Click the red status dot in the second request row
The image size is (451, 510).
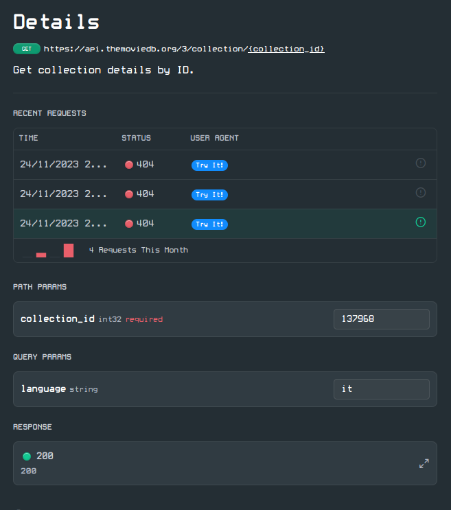(129, 194)
